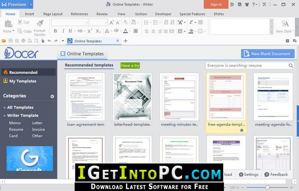
Task: Click the print icon in quick toolbar
Action: pos(23,41)
